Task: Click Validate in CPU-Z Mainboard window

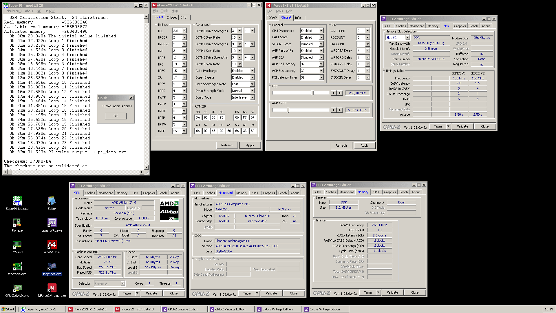Action: pyautogui.click(x=271, y=293)
